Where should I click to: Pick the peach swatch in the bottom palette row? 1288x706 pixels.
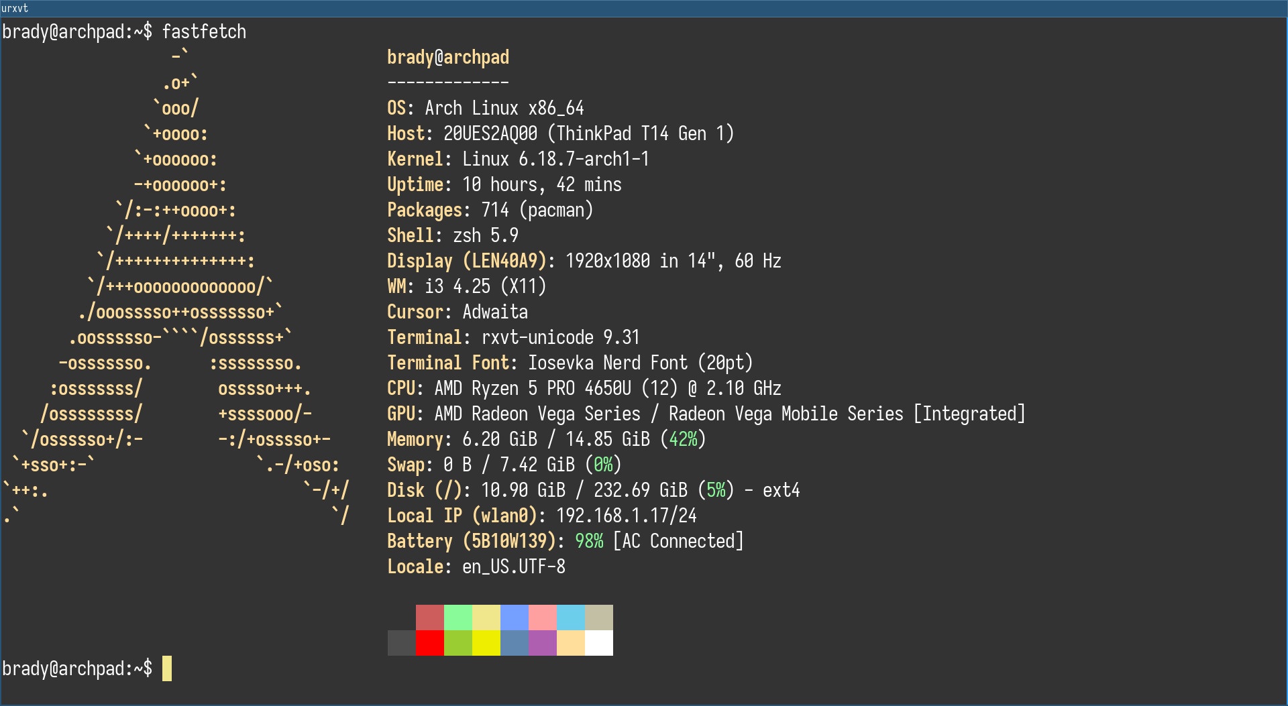571,643
